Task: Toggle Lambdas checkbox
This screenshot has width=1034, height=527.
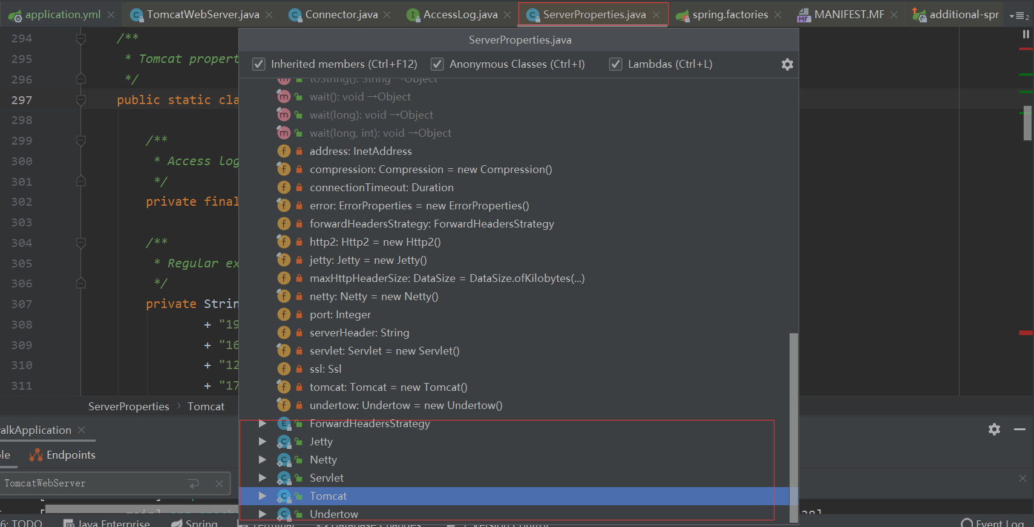Action: (615, 64)
